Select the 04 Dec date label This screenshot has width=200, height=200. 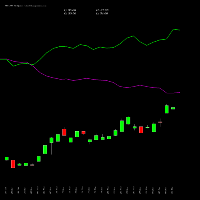172,190
